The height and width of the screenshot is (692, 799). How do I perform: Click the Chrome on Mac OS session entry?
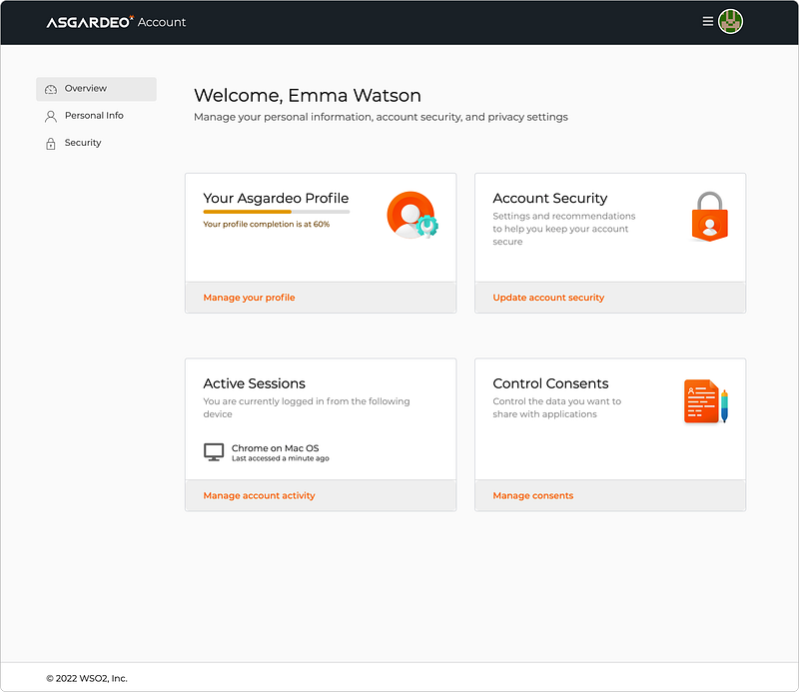pos(267,452)
